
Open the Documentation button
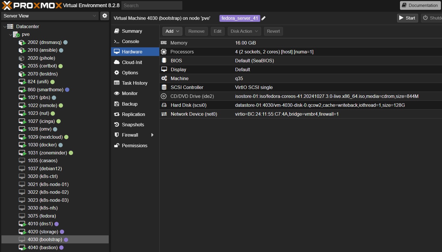tap(420, 5)
